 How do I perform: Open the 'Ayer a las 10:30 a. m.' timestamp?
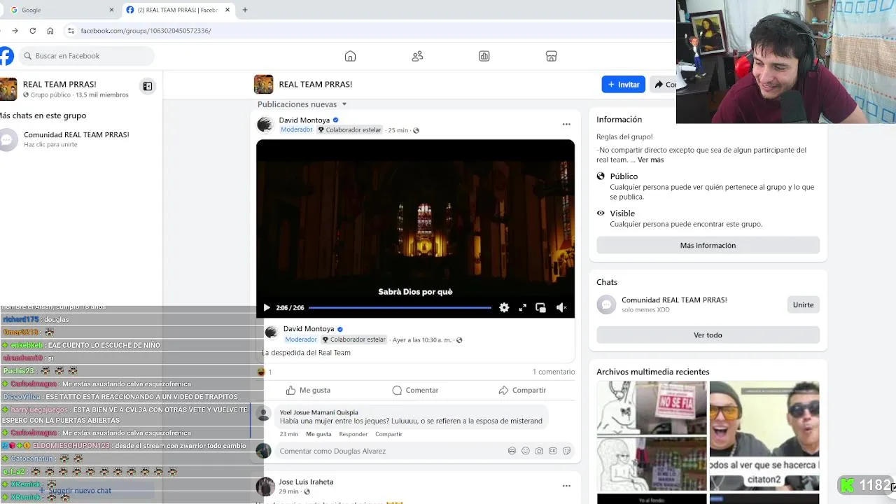click(421, 340)
